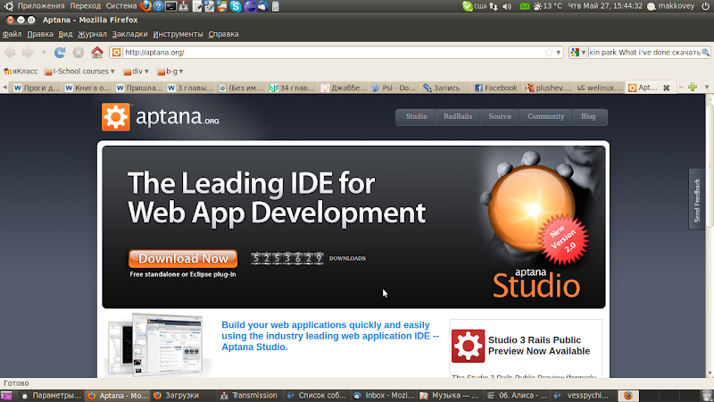
Task: Open the history dropdown next to forward arrow
Action: click(44, 53)
